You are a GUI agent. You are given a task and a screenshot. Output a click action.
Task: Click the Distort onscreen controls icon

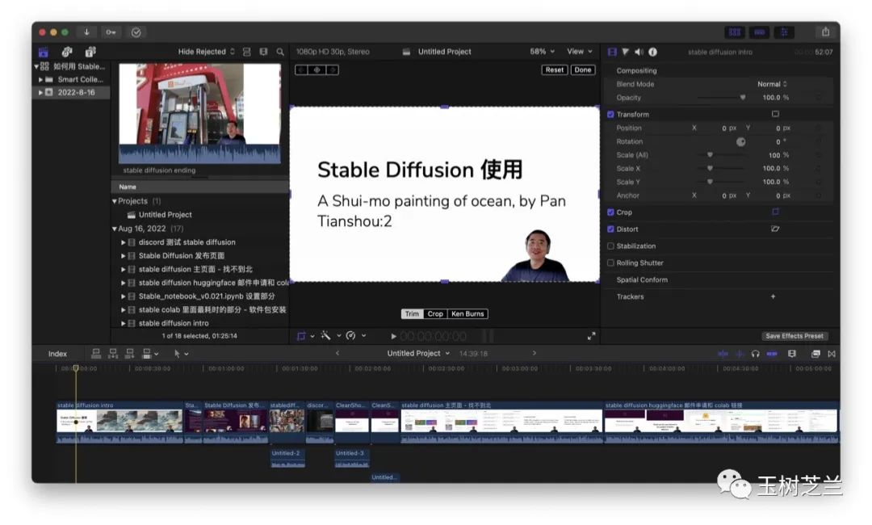[775, 229]
